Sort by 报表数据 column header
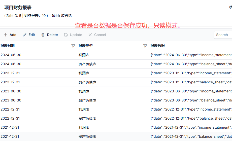The height and width of the screenshot is (142, 232). 158,46
